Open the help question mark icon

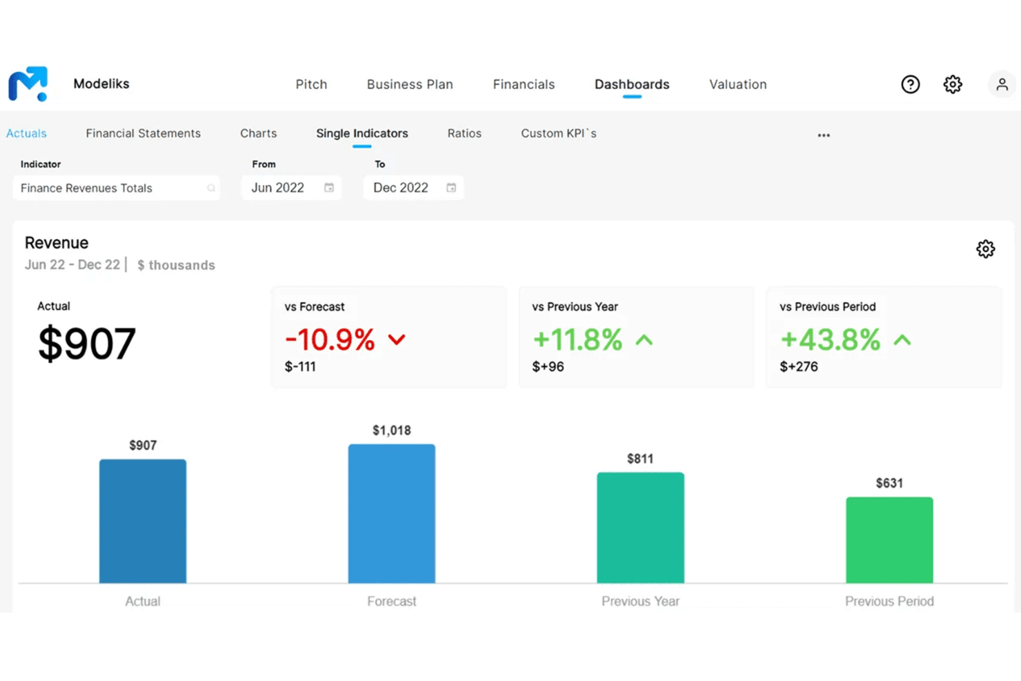pyautogui.click(x=911, y=84)
